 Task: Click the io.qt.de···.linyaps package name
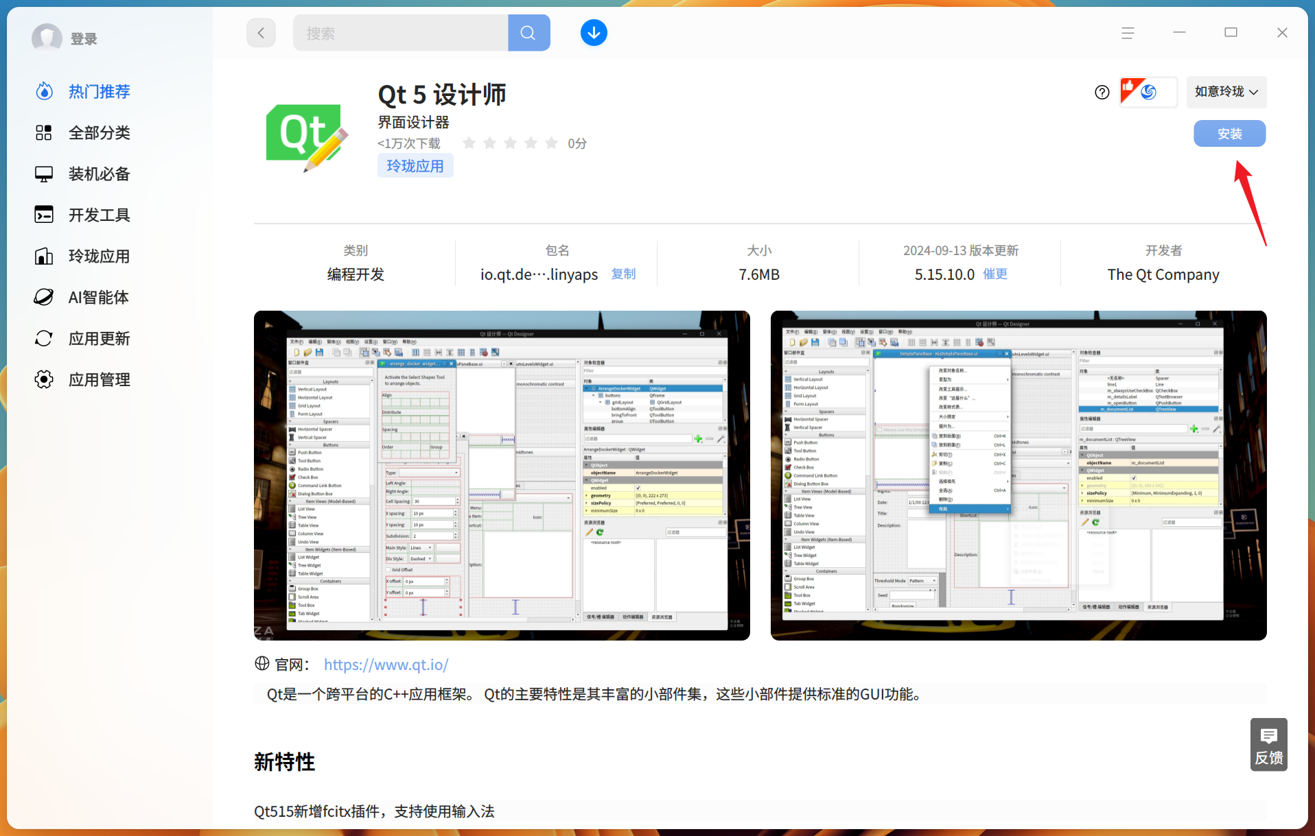(x=539, y=274)
